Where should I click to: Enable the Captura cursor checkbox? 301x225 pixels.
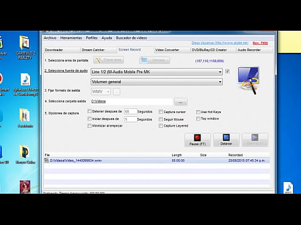(x=160, y=112)
